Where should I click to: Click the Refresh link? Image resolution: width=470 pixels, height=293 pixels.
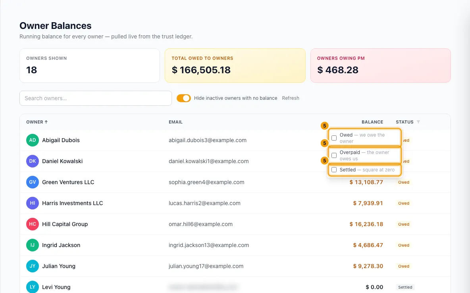[291, 98]
